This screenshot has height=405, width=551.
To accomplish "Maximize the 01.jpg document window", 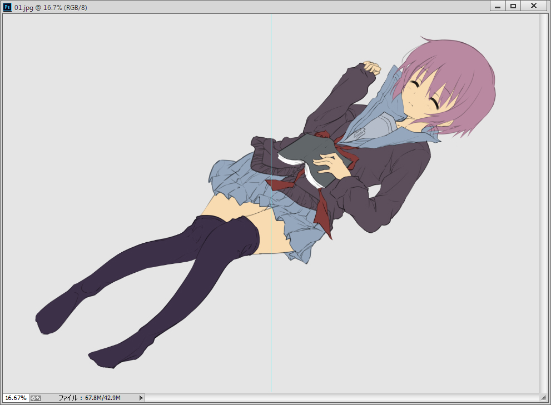I will point(513,6).
